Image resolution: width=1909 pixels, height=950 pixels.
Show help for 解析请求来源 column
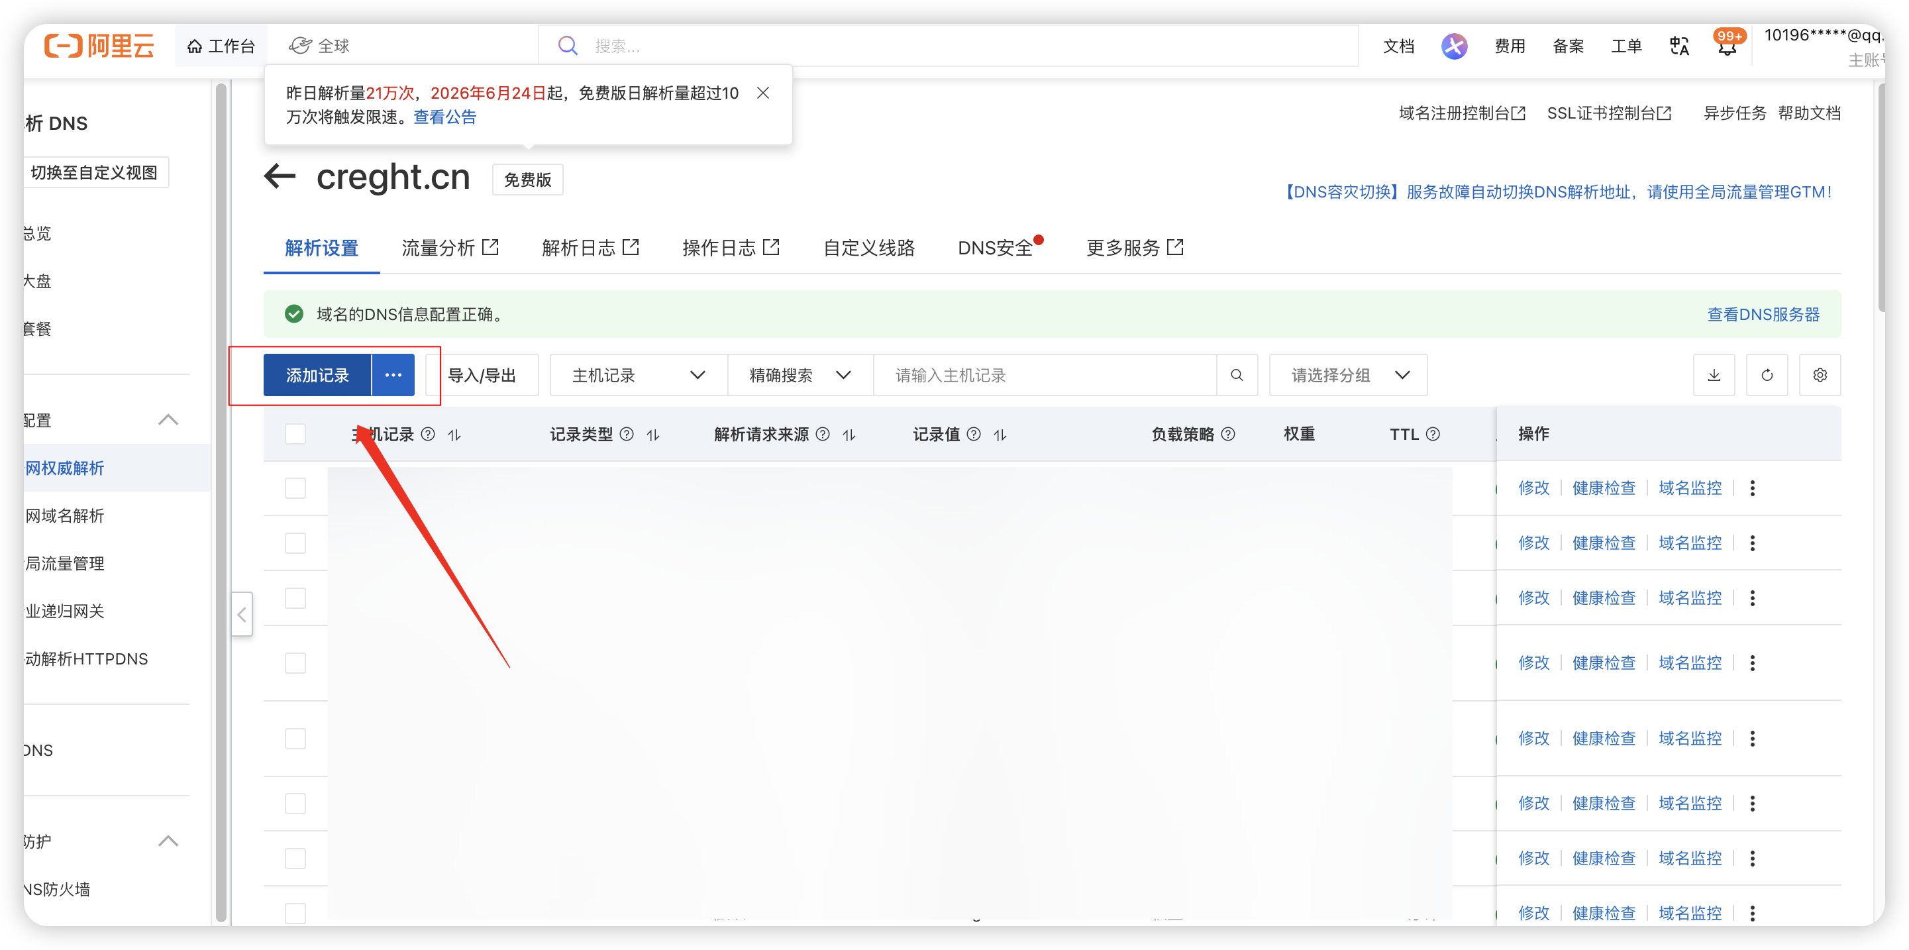pos(823,433)
